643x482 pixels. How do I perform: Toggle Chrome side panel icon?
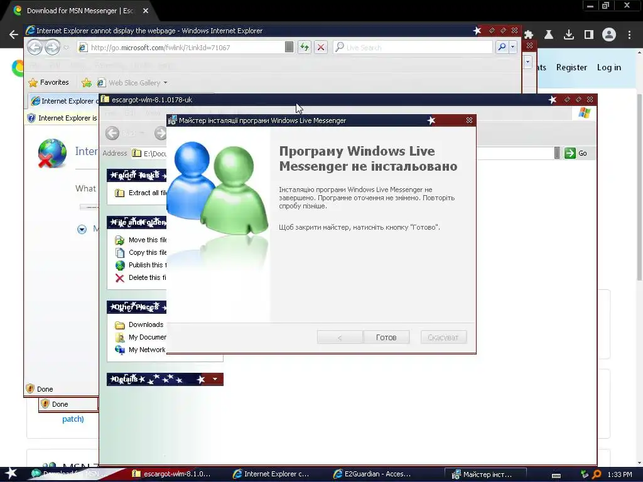tap(589, 35)
